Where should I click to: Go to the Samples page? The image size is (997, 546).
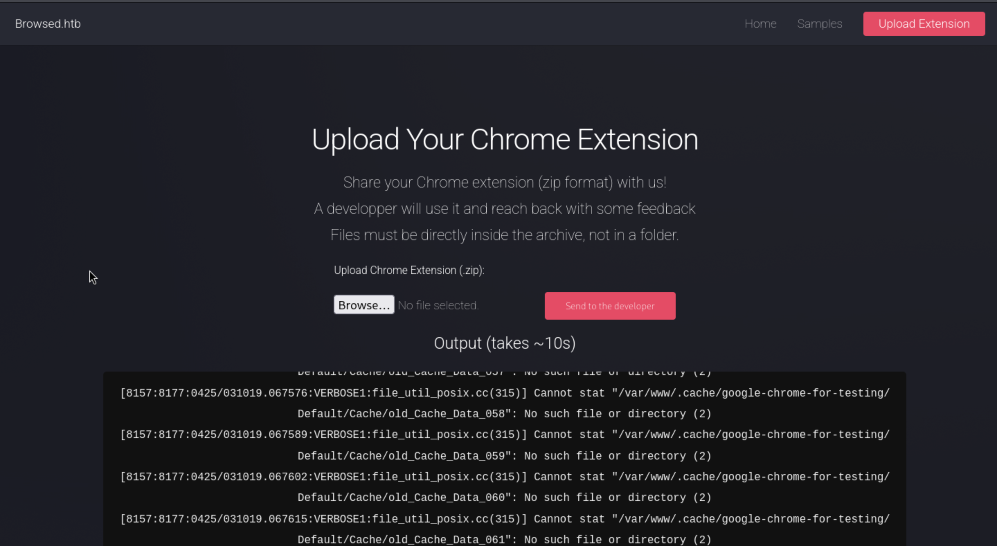(x=819, y=24)
